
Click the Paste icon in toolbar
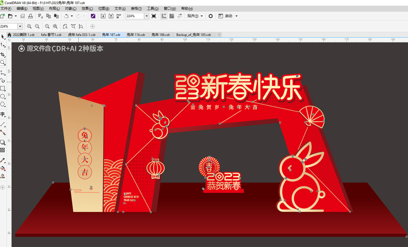pos(56,16)
